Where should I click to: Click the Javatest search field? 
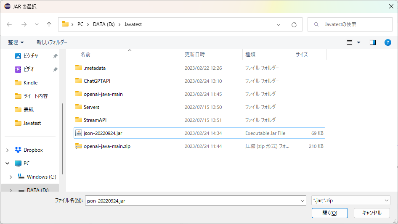(353, 24)
